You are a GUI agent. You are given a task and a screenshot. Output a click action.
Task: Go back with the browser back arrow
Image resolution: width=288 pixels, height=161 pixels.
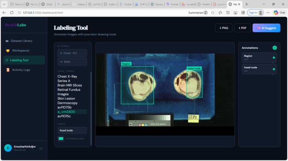pyautogui.click(x=4, y=12)
